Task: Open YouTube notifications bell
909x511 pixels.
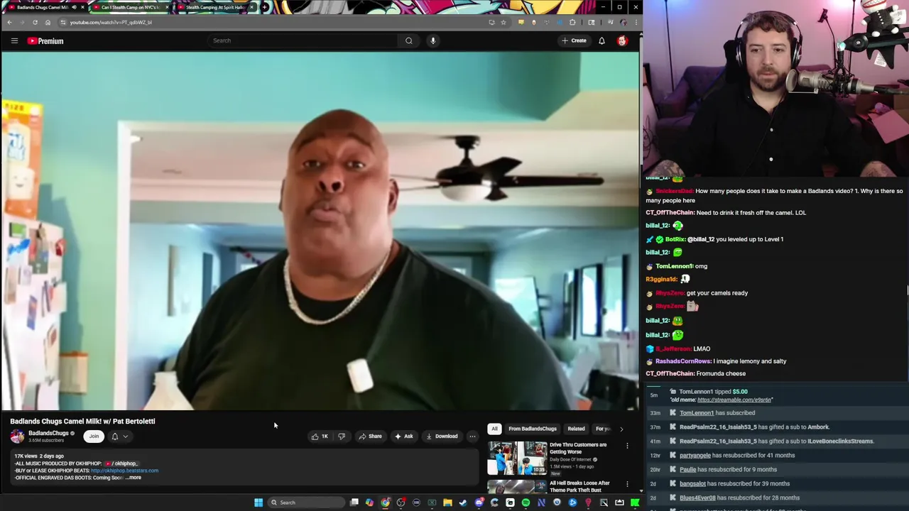Action: (x=602, y=40)
